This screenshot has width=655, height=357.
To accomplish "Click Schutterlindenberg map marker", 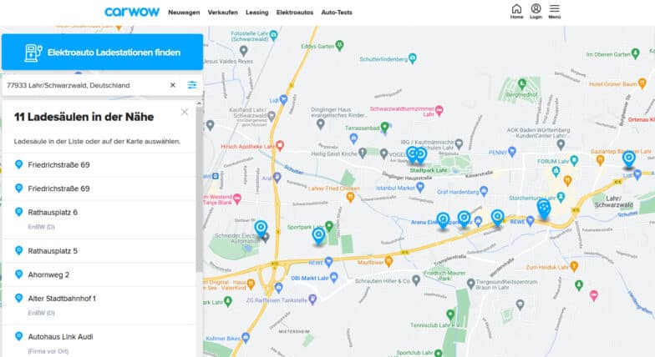I will tap(413, 58).
